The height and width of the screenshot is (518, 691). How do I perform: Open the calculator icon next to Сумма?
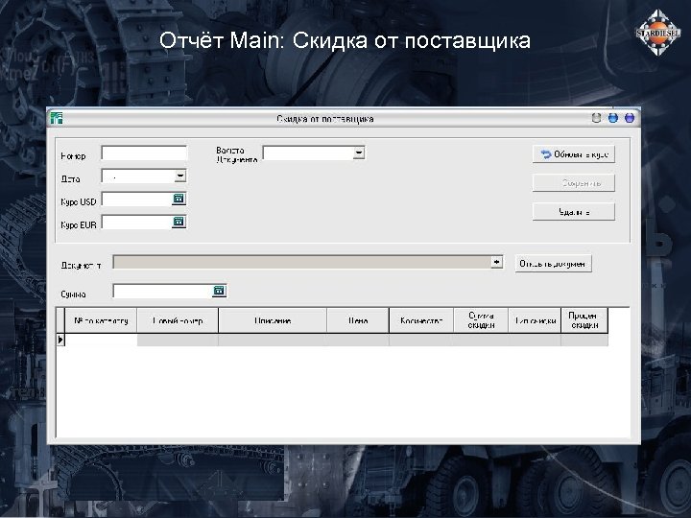[219, 291]
